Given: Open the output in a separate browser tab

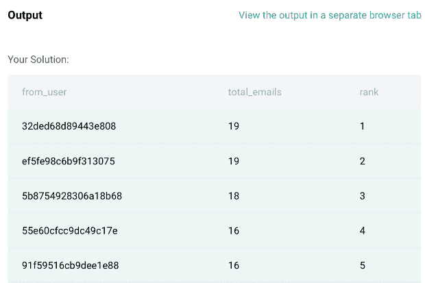Looking at the screenshot, I should tap(330, 15).
